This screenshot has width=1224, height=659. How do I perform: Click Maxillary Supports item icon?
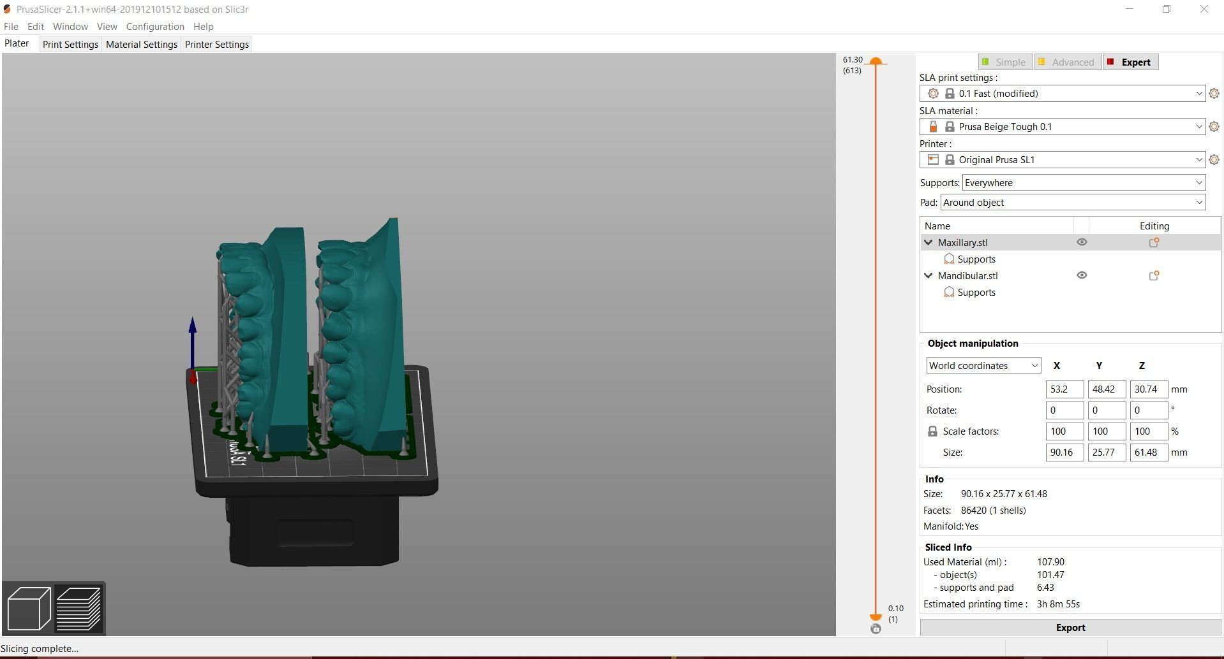[x=949, y=259]
